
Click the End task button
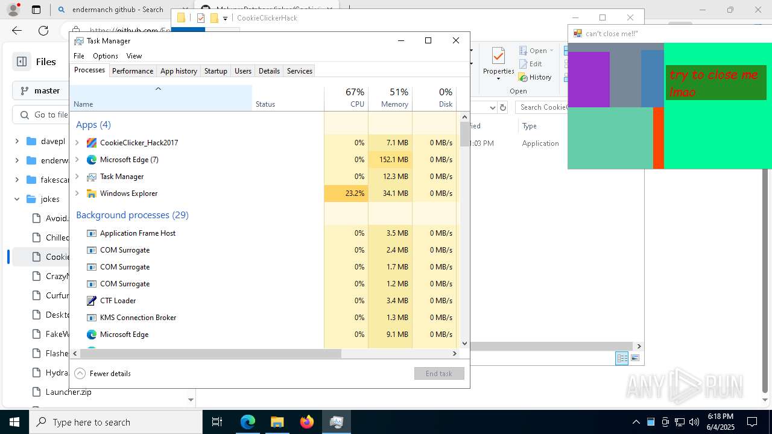tap(439, 374)
